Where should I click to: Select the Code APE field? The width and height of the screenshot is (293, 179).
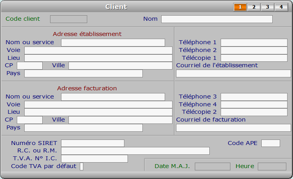(x=271, y=143)
